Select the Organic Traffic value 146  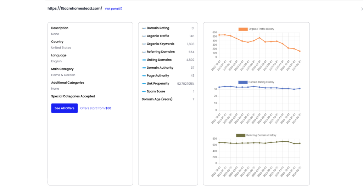192,36
